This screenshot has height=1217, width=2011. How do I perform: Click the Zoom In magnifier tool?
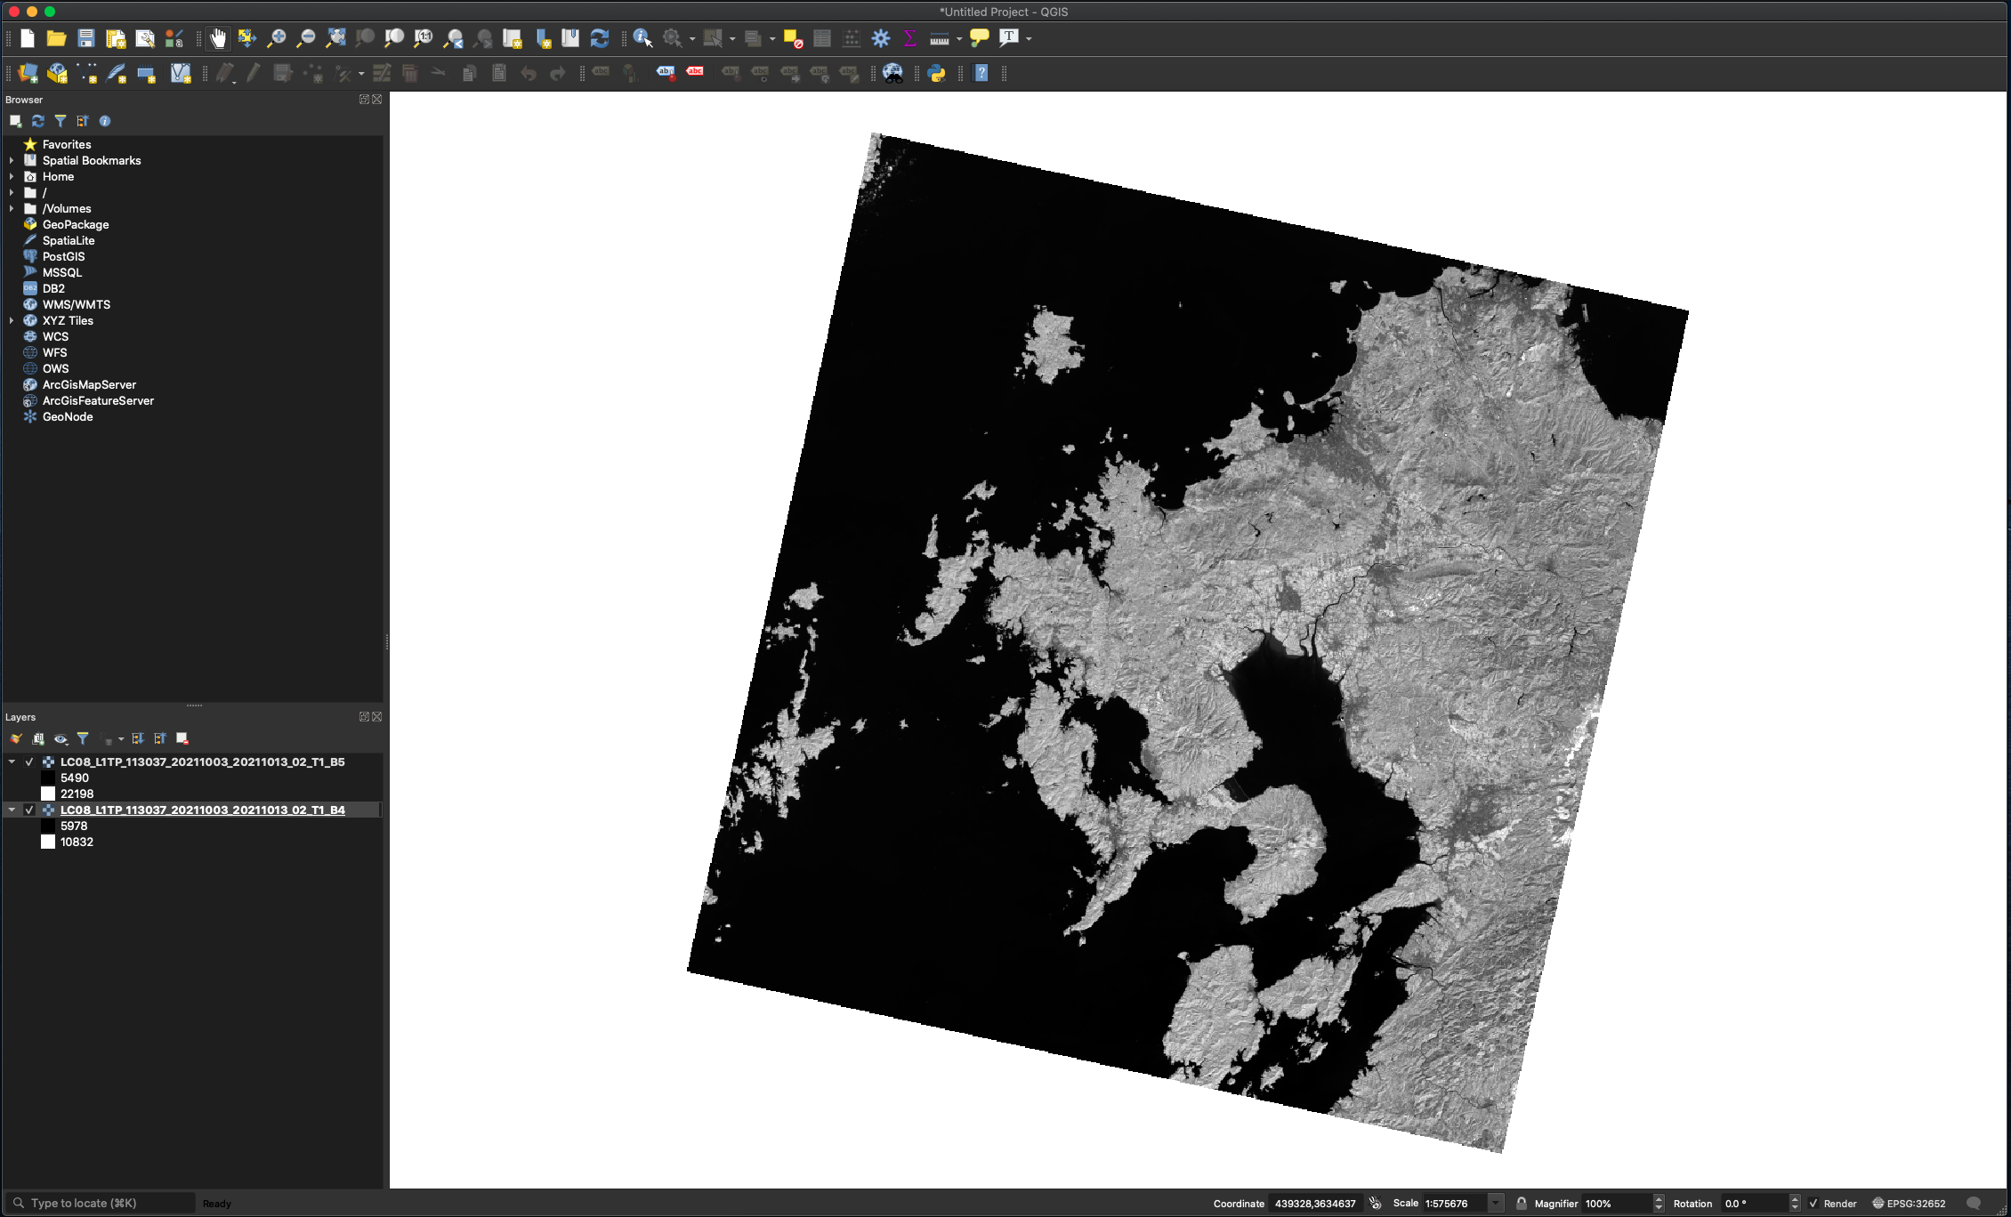[277, 38]
